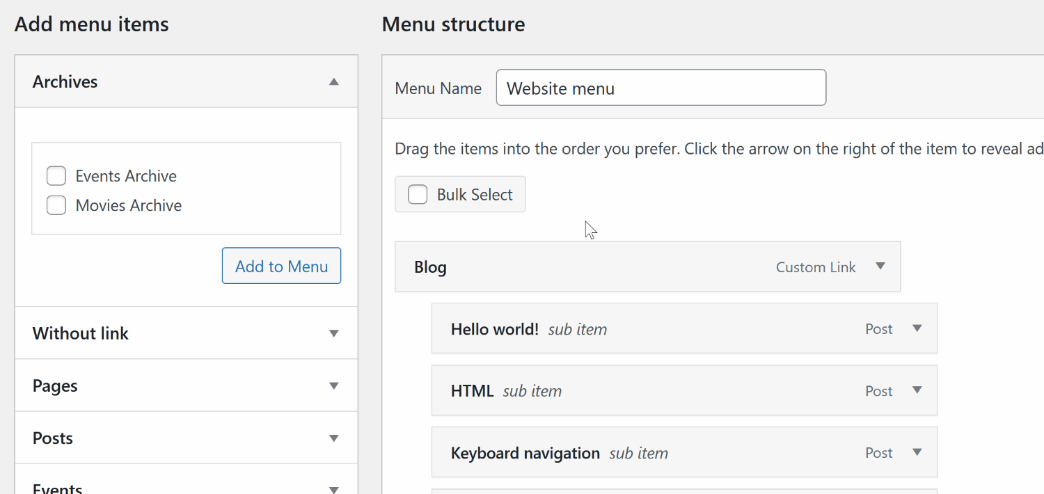Expand the Without link section arrow
The image size is (1044, 494).
click(334, 333)
